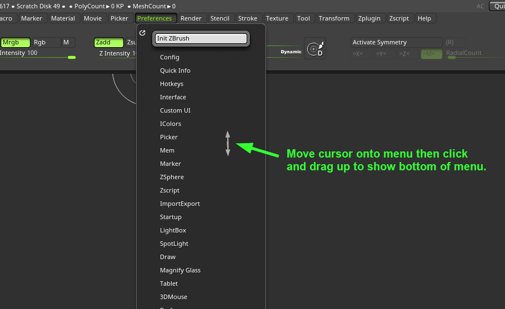The width and height of the screenshot is (505, 309).
Task: Open the Zplugin menu
Action: tap(369, 18)
